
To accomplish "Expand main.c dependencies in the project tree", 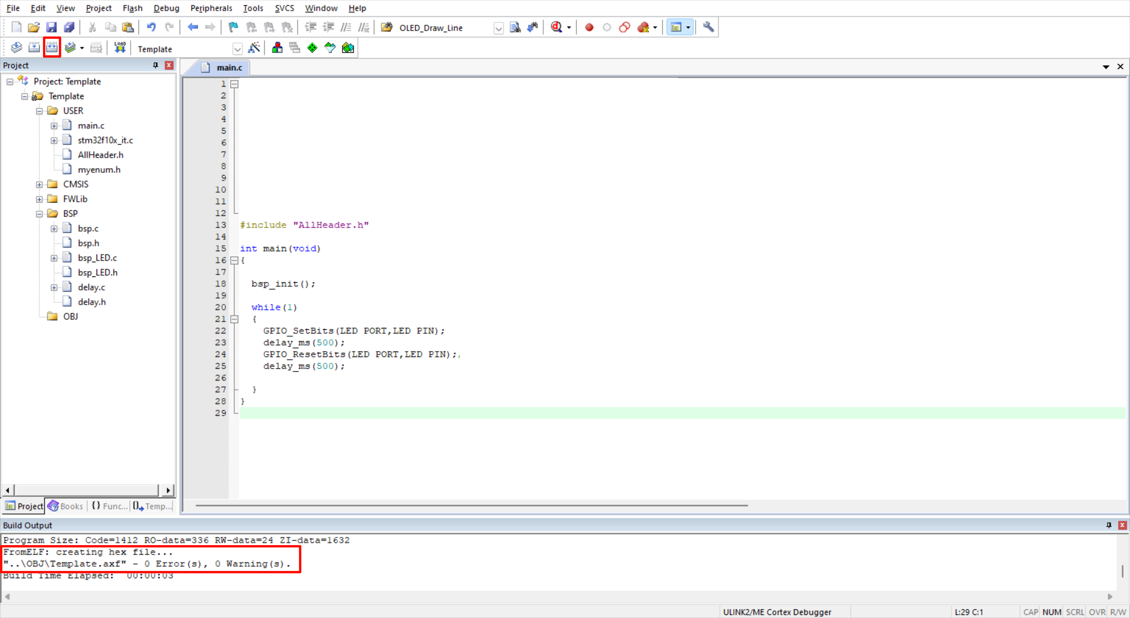I will (x=54, y=126).
